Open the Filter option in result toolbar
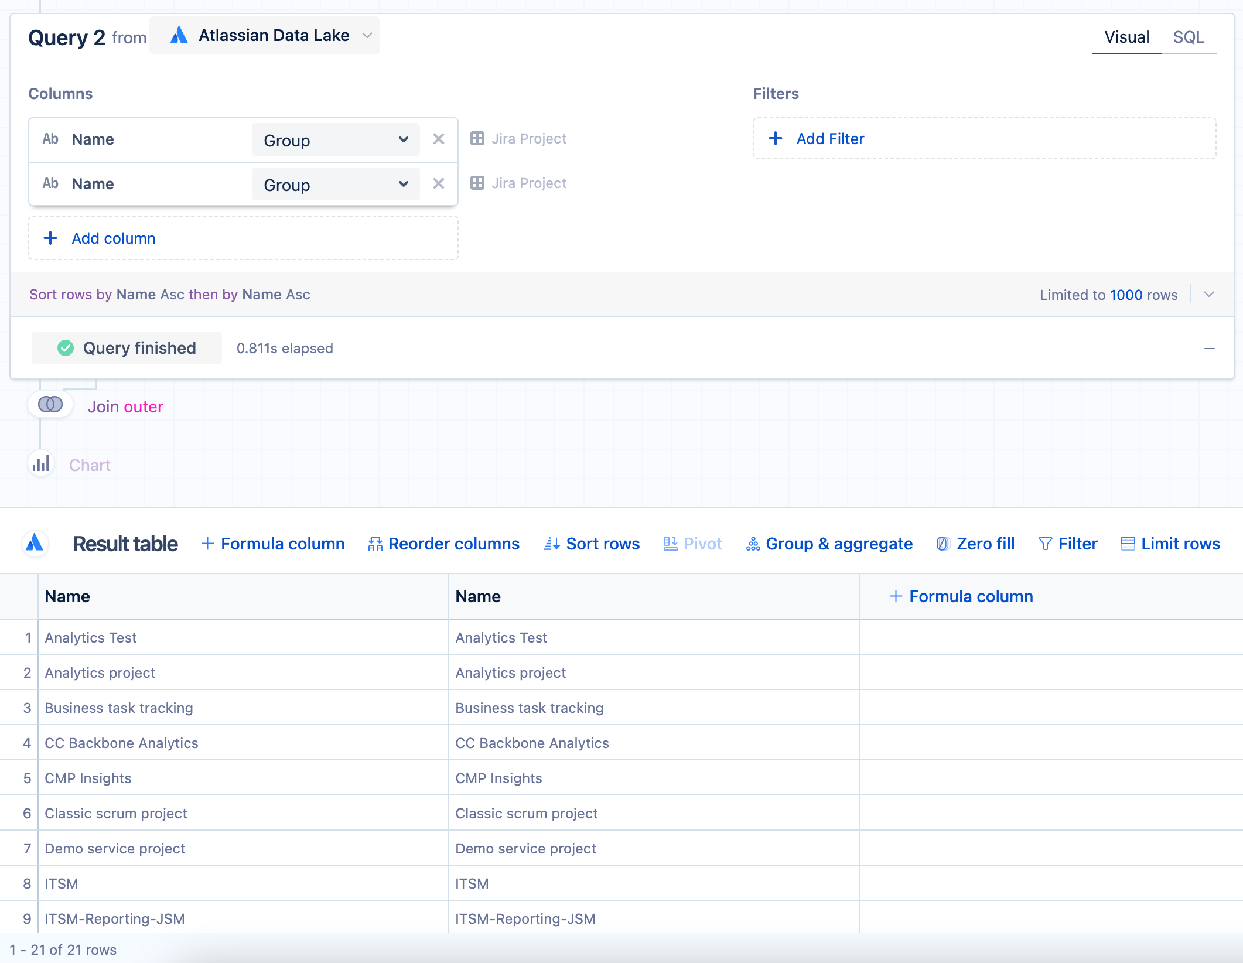This screenshot has height=963, width=1243. tap(1067, 544)
